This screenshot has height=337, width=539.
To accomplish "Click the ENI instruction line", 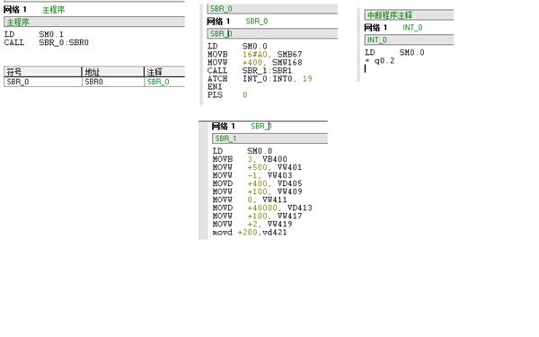I will point(215,86).
